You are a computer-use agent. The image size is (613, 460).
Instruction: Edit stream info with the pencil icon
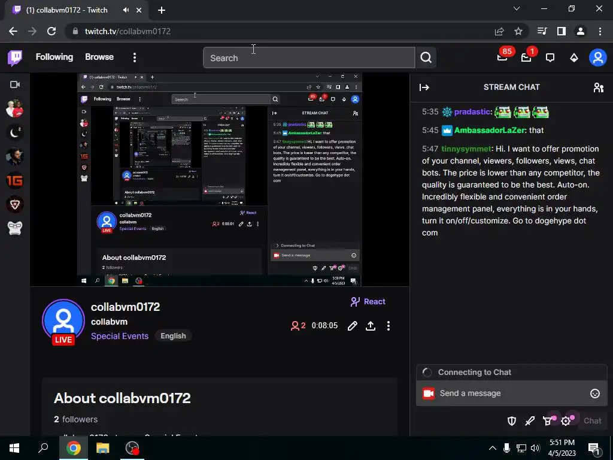352,326
